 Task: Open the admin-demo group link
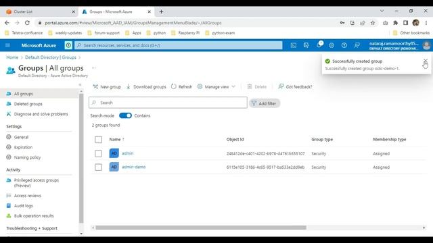[134, 167]
